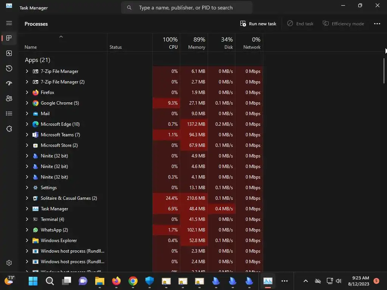
Task: Expand the 7-Zip File Manager (2) row
Action: tap(27, 82)
